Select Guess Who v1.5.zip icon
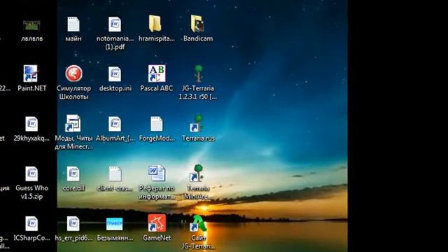 click(31, 174)
